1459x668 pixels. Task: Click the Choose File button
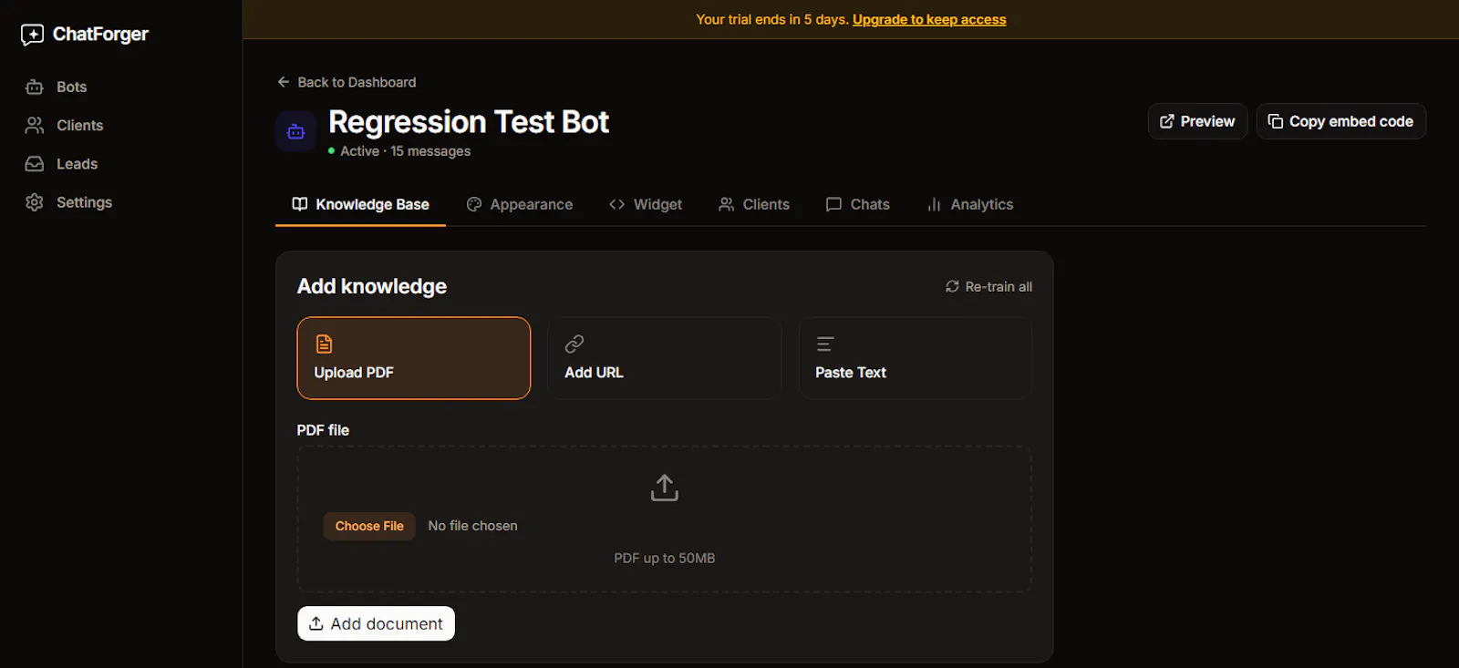coord(369,526)
